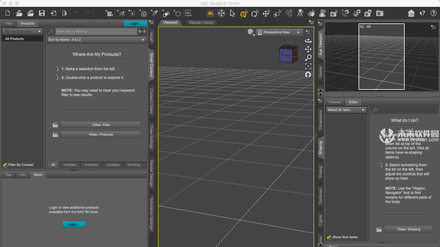
Task: Open the Surfaces side tab
Action: point(320,196)
